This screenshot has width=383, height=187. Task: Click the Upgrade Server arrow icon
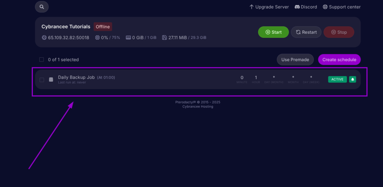pos(251,7)
